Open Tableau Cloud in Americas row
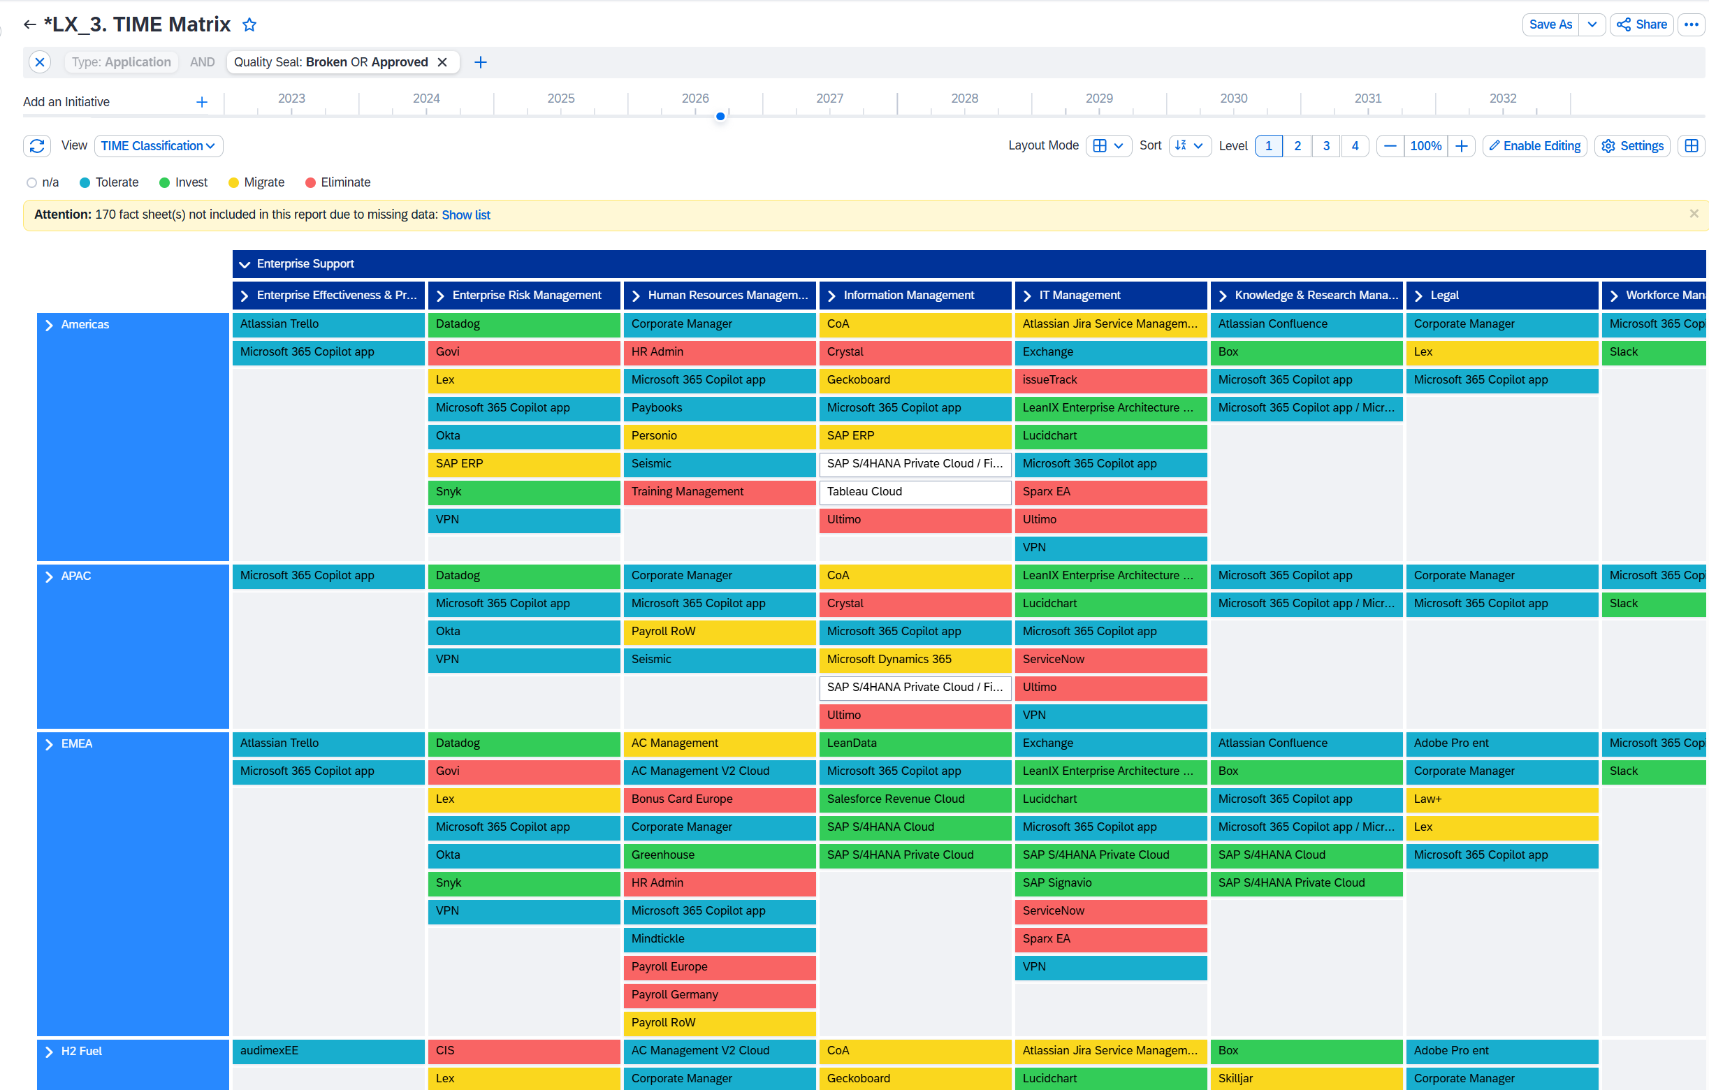This screenshot has height=1090, width=1709. (915, 492)
